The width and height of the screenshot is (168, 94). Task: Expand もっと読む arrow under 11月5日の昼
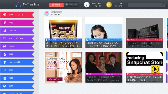pyautogui.click(x=59, y=15)
